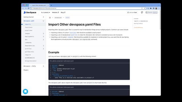Click the share icon in the address bar
The height and width of the screenshot is (102, 182).
point(142,8)
